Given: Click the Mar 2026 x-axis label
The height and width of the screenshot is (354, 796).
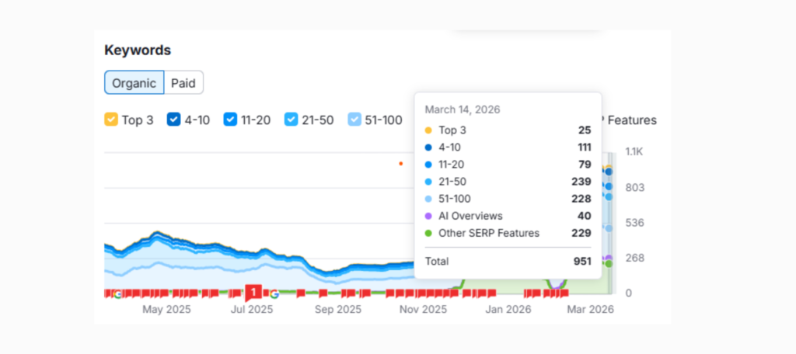Looking at the screenshot, I should (588, 309).
